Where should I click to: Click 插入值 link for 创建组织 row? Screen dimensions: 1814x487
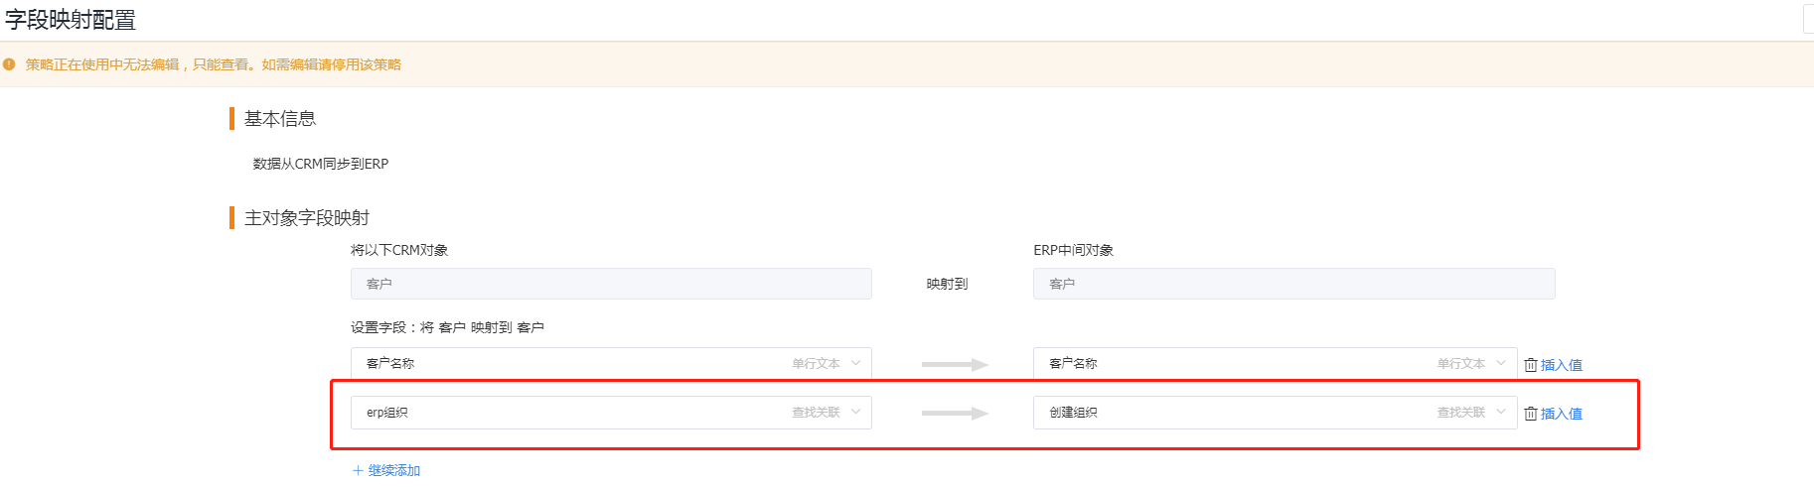click(1562, 414)
